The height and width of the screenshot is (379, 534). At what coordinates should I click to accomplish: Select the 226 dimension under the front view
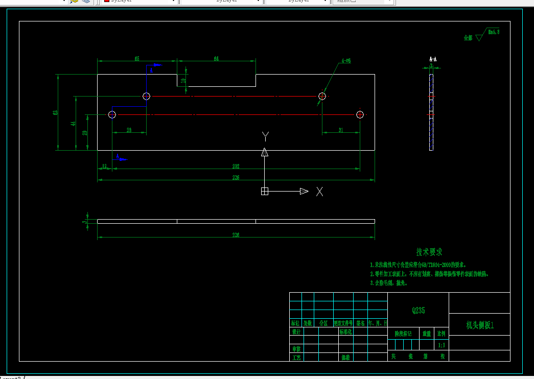pos(236,177)
